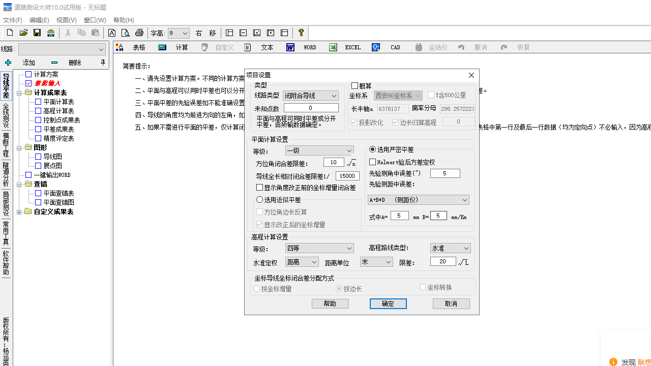The width and height of the screenshot is (651, 366).
Task: Click the 取消 button
Action: (451, 303)
